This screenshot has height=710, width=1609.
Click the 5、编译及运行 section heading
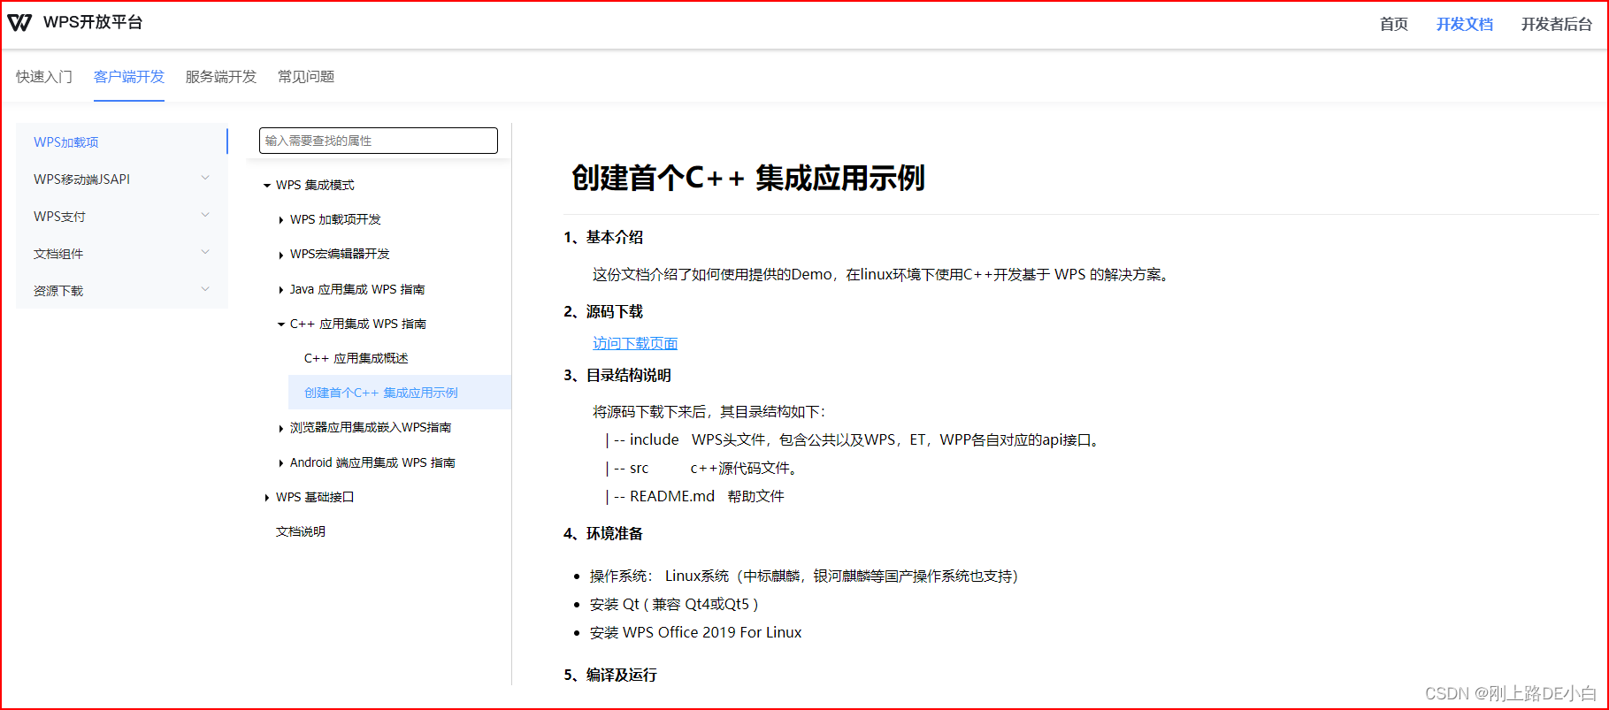pyautogui.click(x=610, y=675)
